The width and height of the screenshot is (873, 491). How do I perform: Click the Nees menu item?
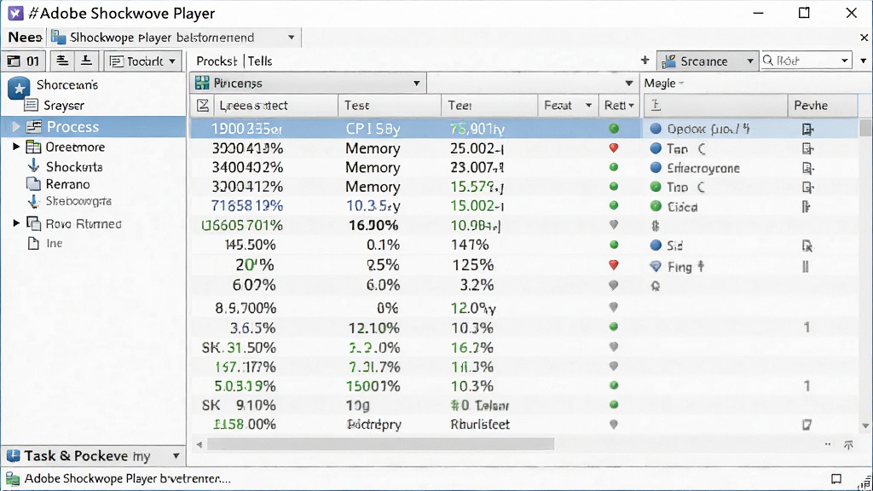coord(25,38)
